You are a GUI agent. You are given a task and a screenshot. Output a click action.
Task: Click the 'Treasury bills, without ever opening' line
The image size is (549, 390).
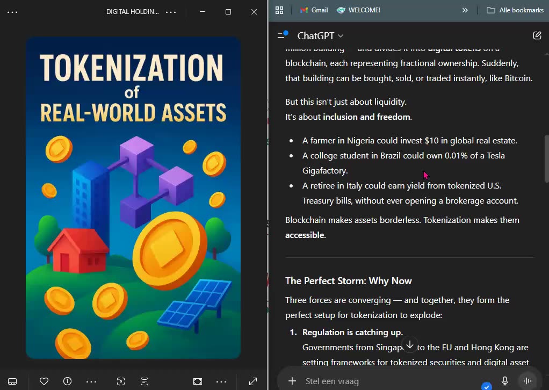pos(410,200)
